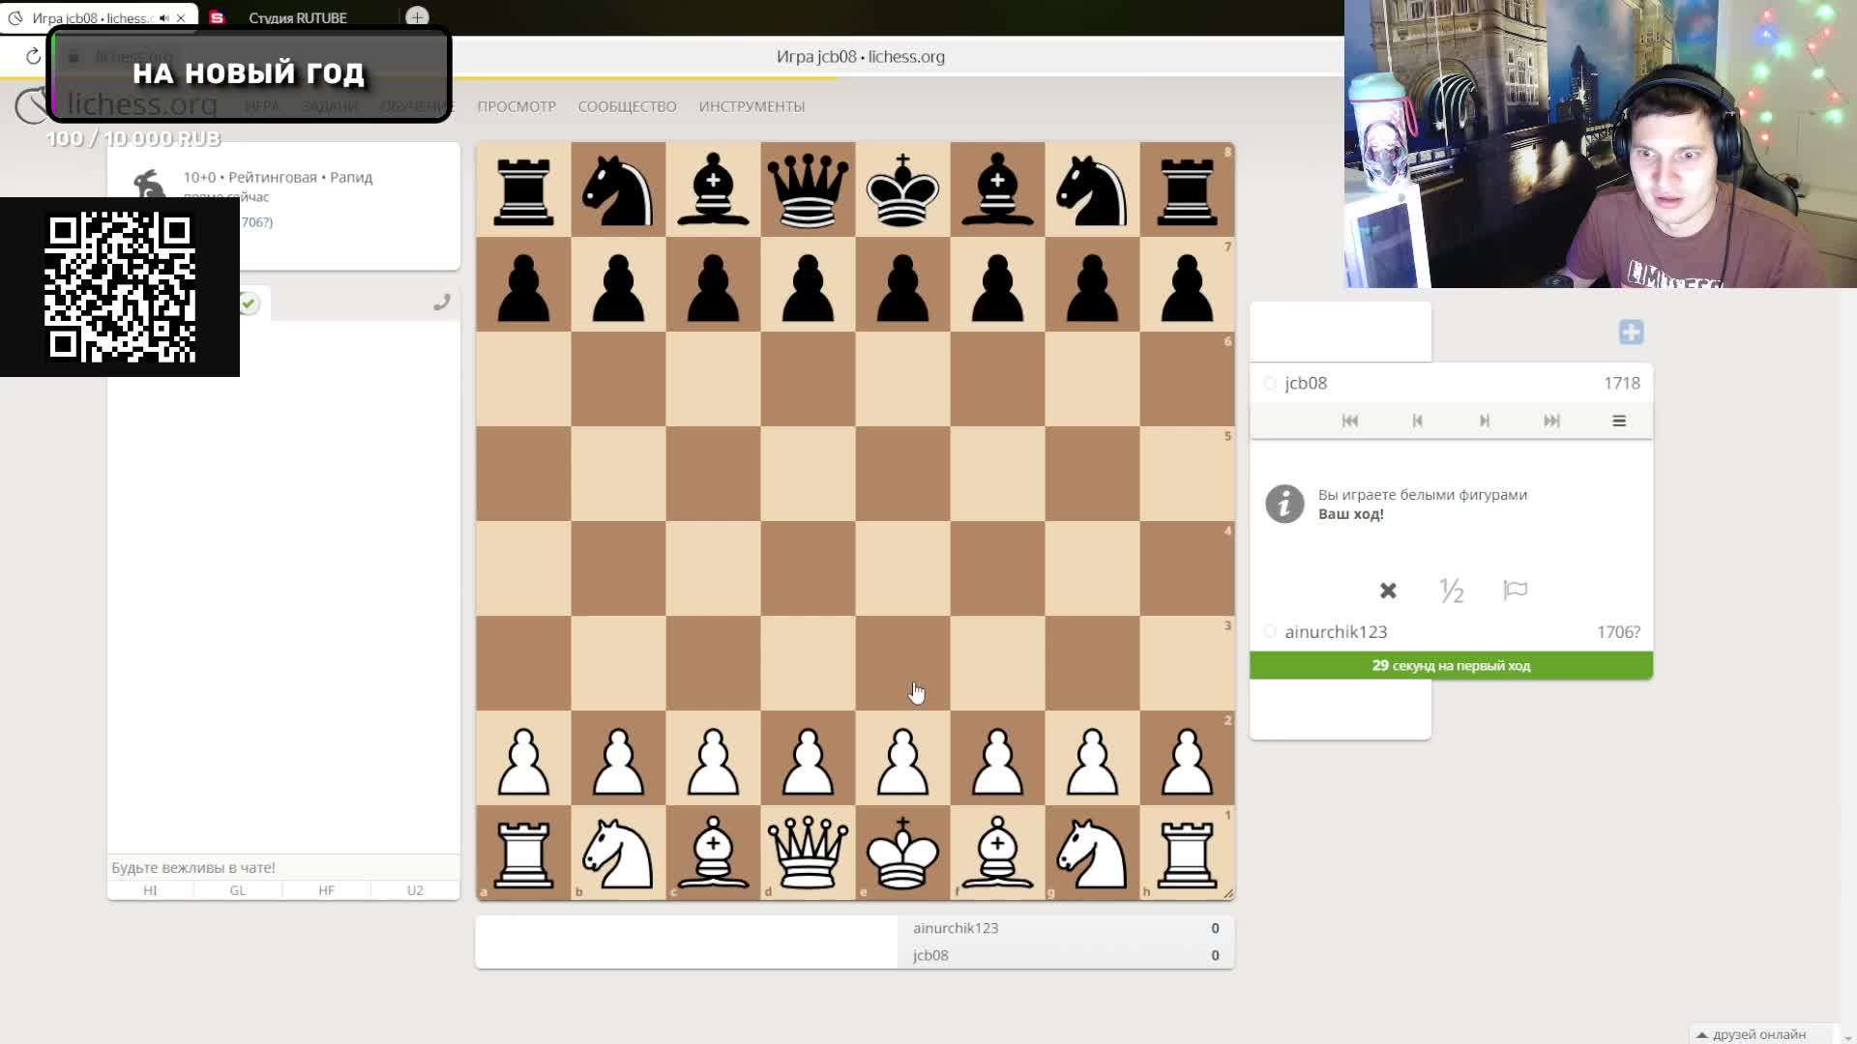Send the GL chat preset
The height and width of the screenshot is (1044, 1857).
coord(238,890)
